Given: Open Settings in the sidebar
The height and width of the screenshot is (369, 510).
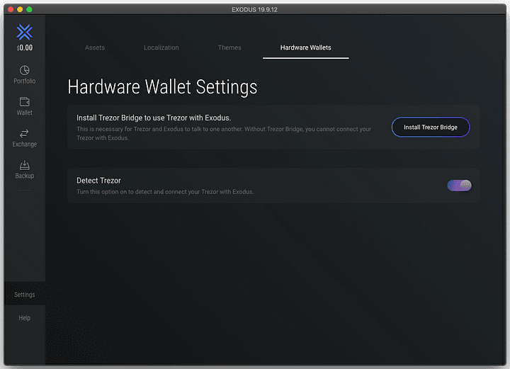Looking at the screenshot, I should click(x=24, y=295).
